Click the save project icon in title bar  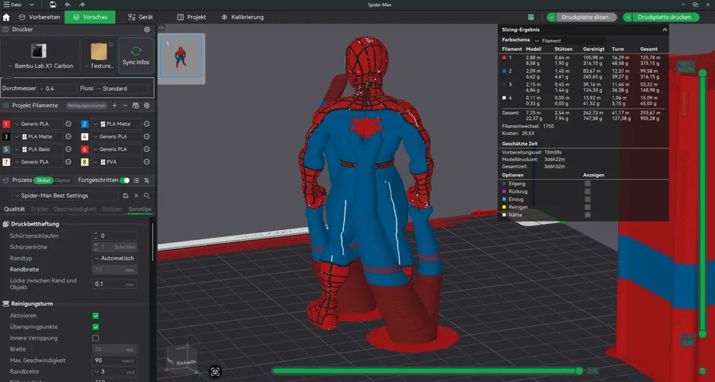53,4
